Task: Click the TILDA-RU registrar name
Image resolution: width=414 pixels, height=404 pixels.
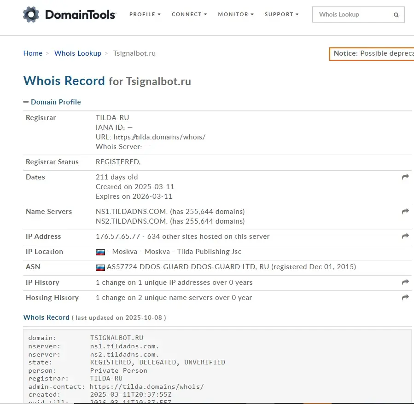Action: point(112,118)
